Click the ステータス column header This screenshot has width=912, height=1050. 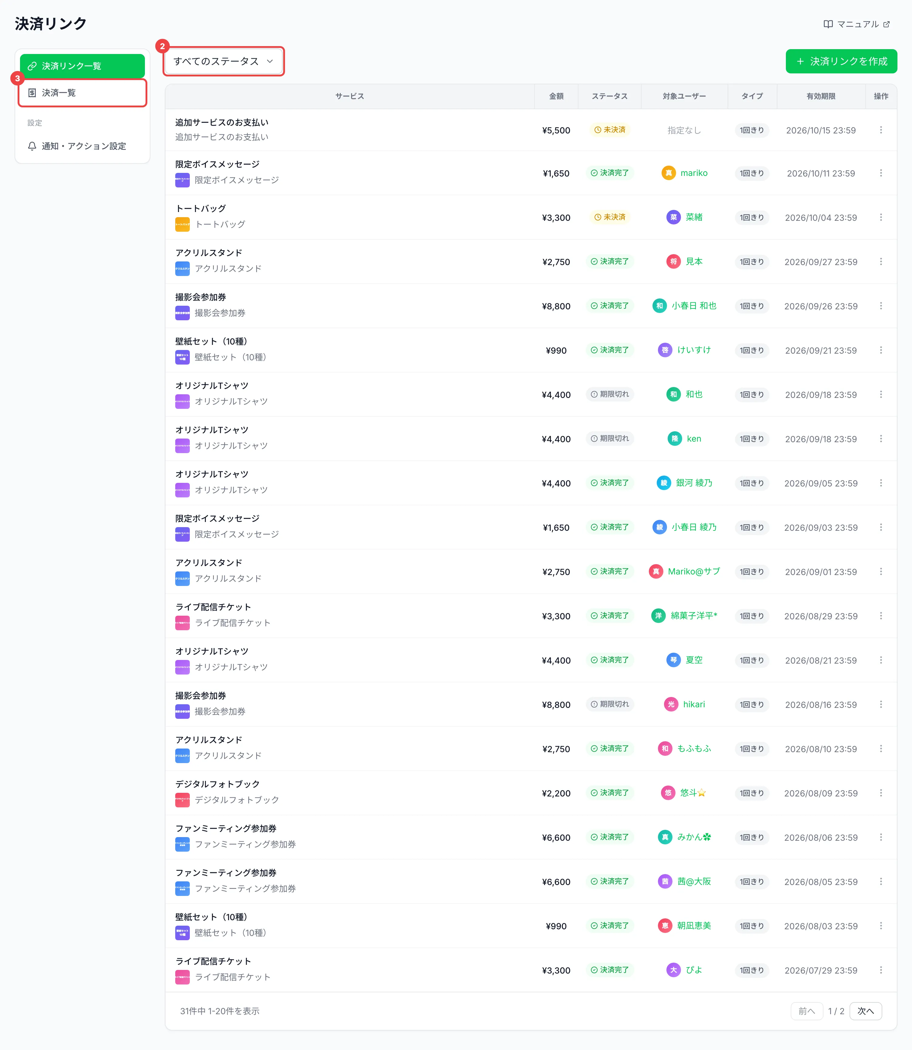point(609,96)
